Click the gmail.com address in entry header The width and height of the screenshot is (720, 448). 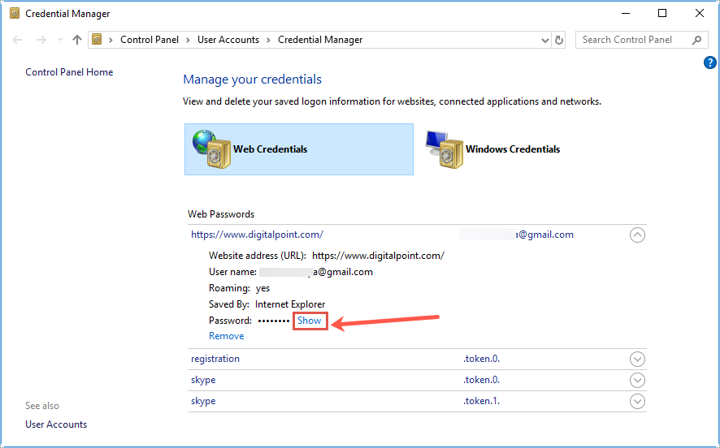point(544,235)
